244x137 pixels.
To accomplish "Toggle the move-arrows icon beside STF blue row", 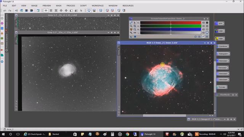I will [207, 29].
